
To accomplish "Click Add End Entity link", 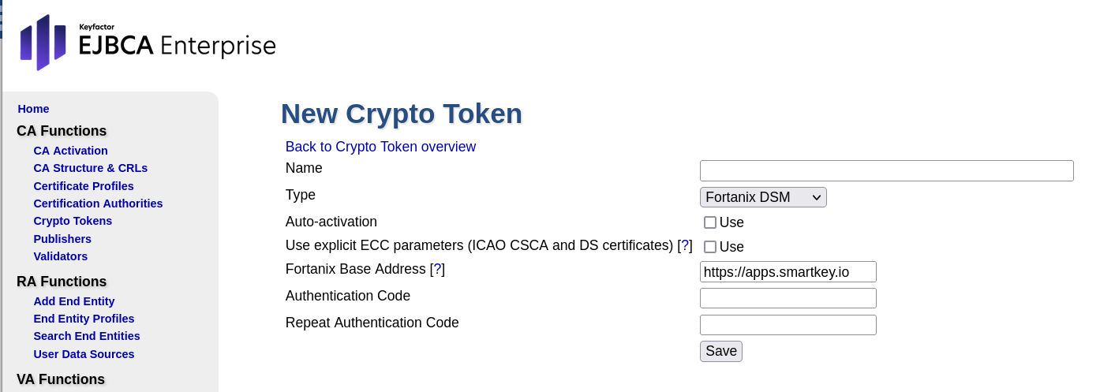I will coord(74,301).
